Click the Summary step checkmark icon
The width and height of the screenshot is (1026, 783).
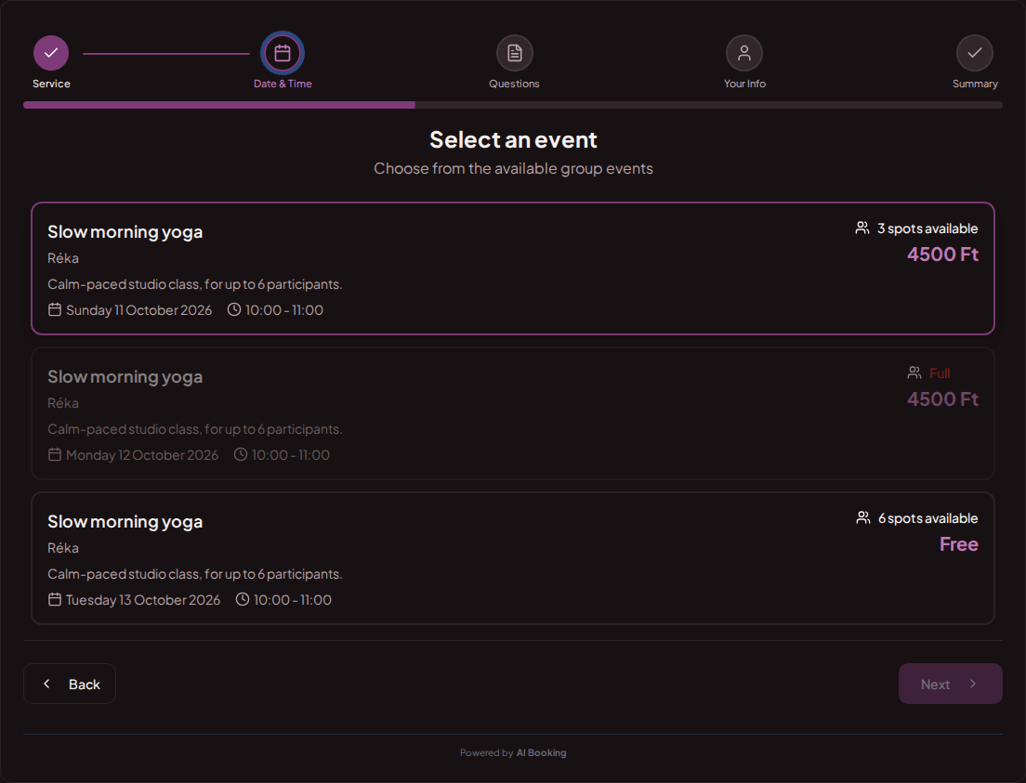click(x=974, y=53)
